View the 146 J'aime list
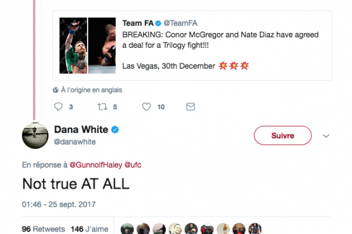This screenshot has width=352, height=234. 90,229
